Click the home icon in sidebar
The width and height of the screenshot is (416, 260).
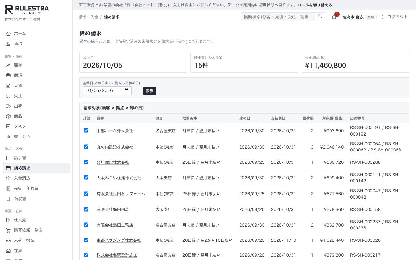[x=8, y=33]
